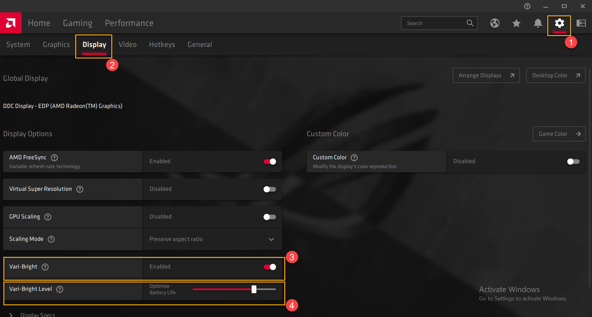Click the search magnifier icon

click(x=470, y=23)
